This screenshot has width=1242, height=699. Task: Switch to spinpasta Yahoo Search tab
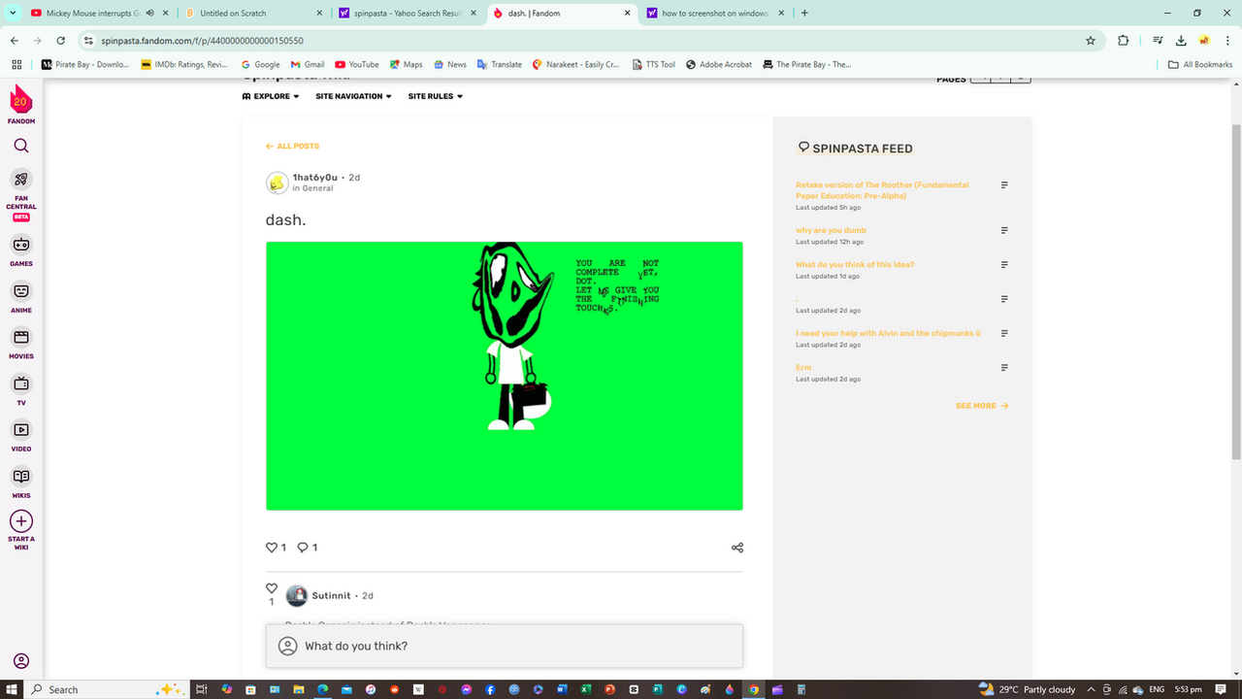[407, 13]
